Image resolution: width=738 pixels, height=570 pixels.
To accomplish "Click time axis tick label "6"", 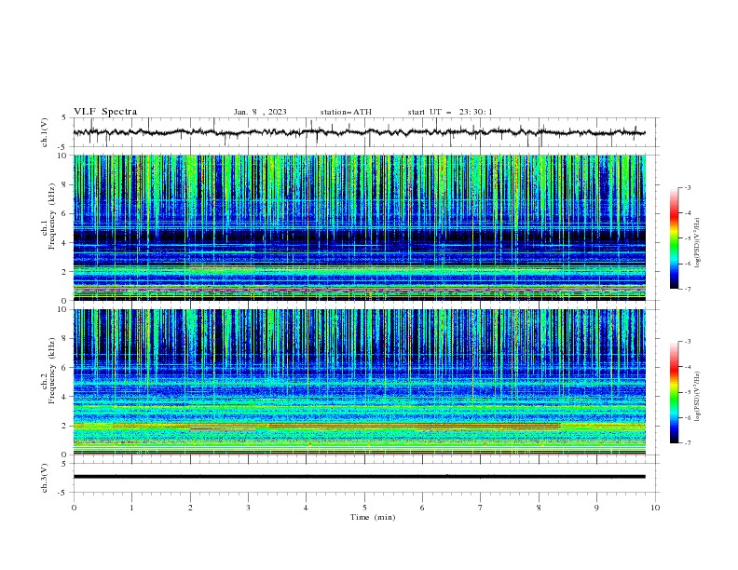I will (423, 508).
